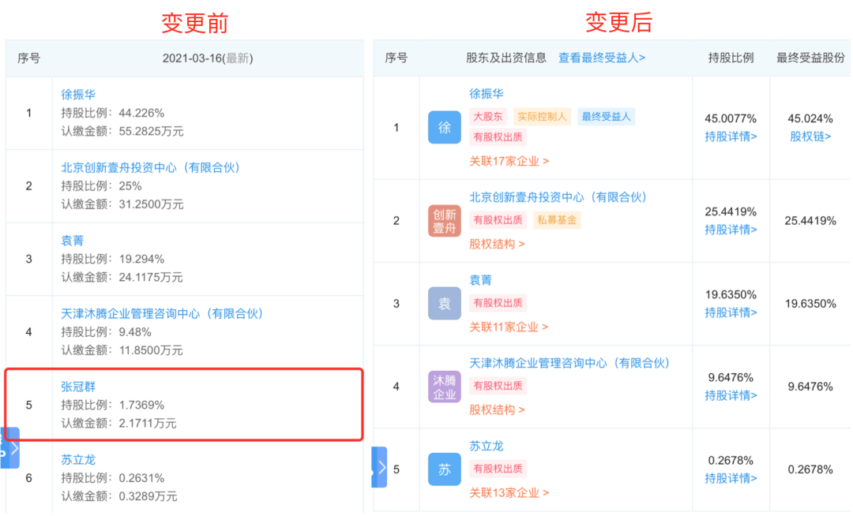The width and height of the screenshot is (853, 516).
Task: Click 有股权出质 tag under 徐振华
Action: coord(498,137)
